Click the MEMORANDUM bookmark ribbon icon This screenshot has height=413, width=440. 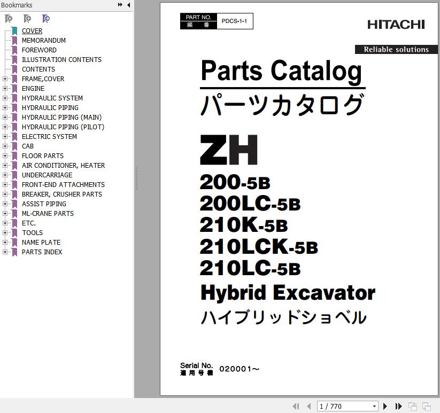point(14,41)
